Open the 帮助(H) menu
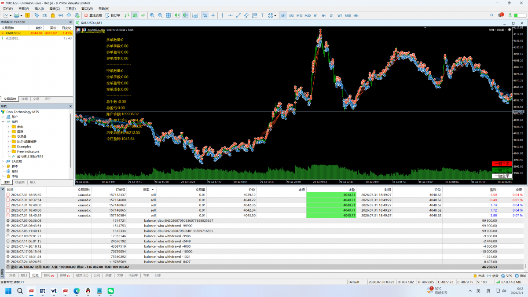 104,8
